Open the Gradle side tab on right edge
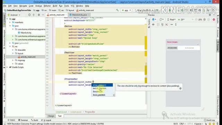 pos(218,19)
